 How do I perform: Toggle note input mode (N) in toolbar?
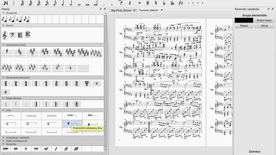(6, 3)
